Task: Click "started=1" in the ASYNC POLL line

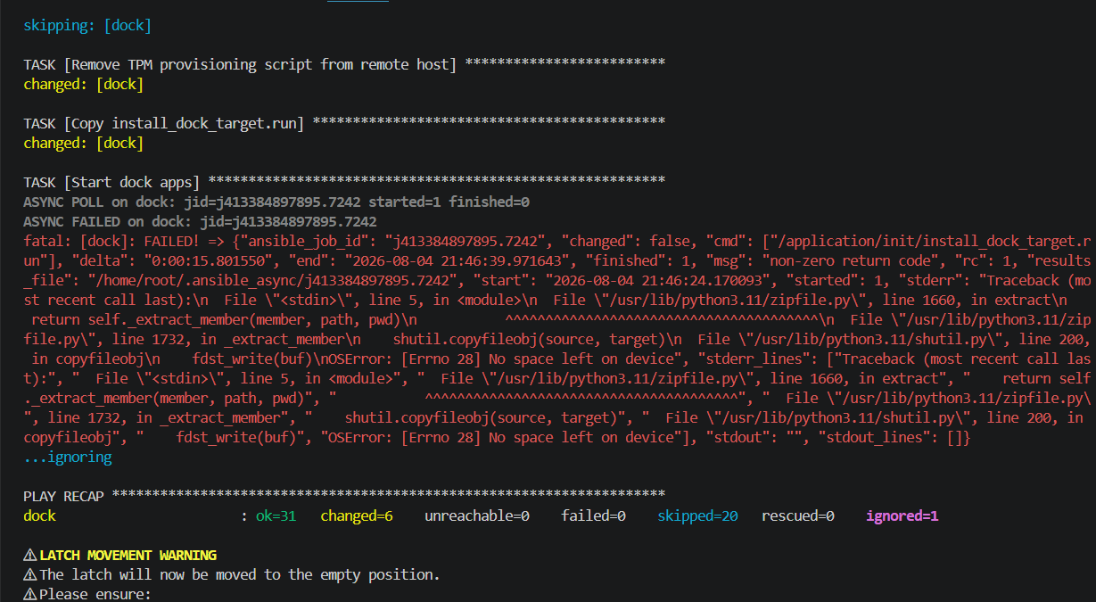Action: tap(404, 202)
